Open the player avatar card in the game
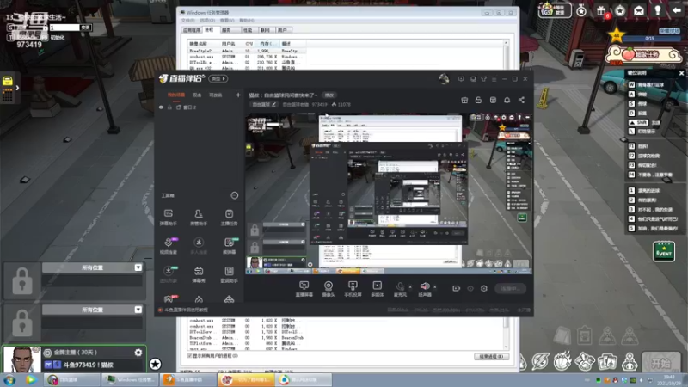 tap(21, 359)
